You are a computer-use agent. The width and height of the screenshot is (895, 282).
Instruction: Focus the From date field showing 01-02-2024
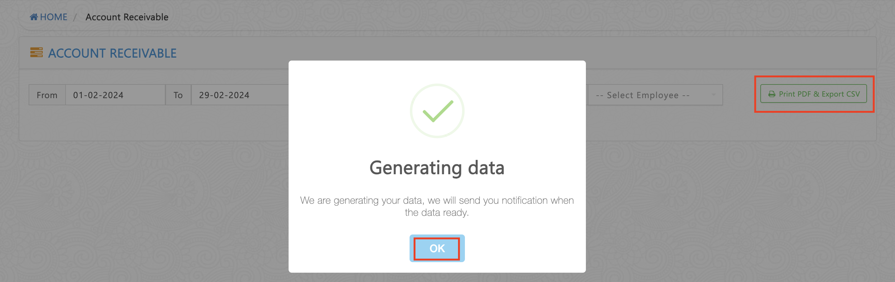click(x=115, y=95)
